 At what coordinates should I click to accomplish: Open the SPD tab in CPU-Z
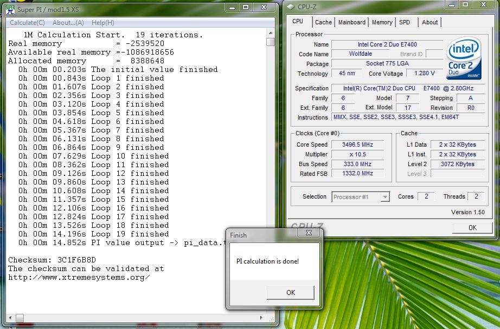coord(405,22)
